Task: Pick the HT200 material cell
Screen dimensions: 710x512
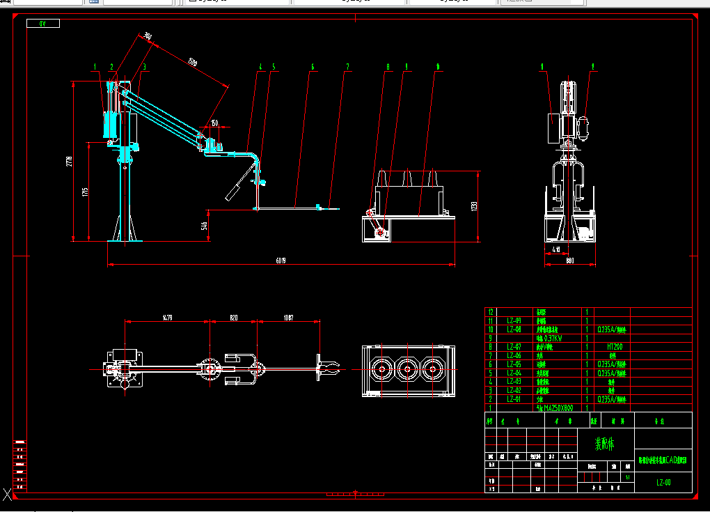Action: point(615,347)
